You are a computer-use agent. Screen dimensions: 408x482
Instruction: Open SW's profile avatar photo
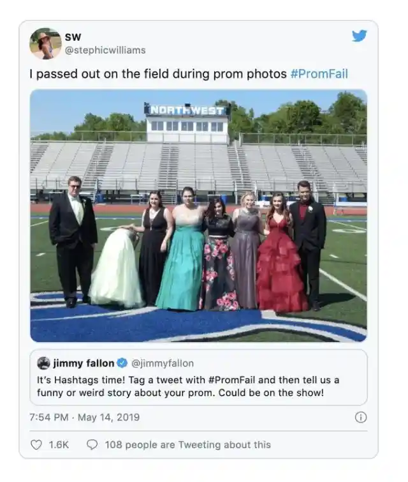click(45, 43)
